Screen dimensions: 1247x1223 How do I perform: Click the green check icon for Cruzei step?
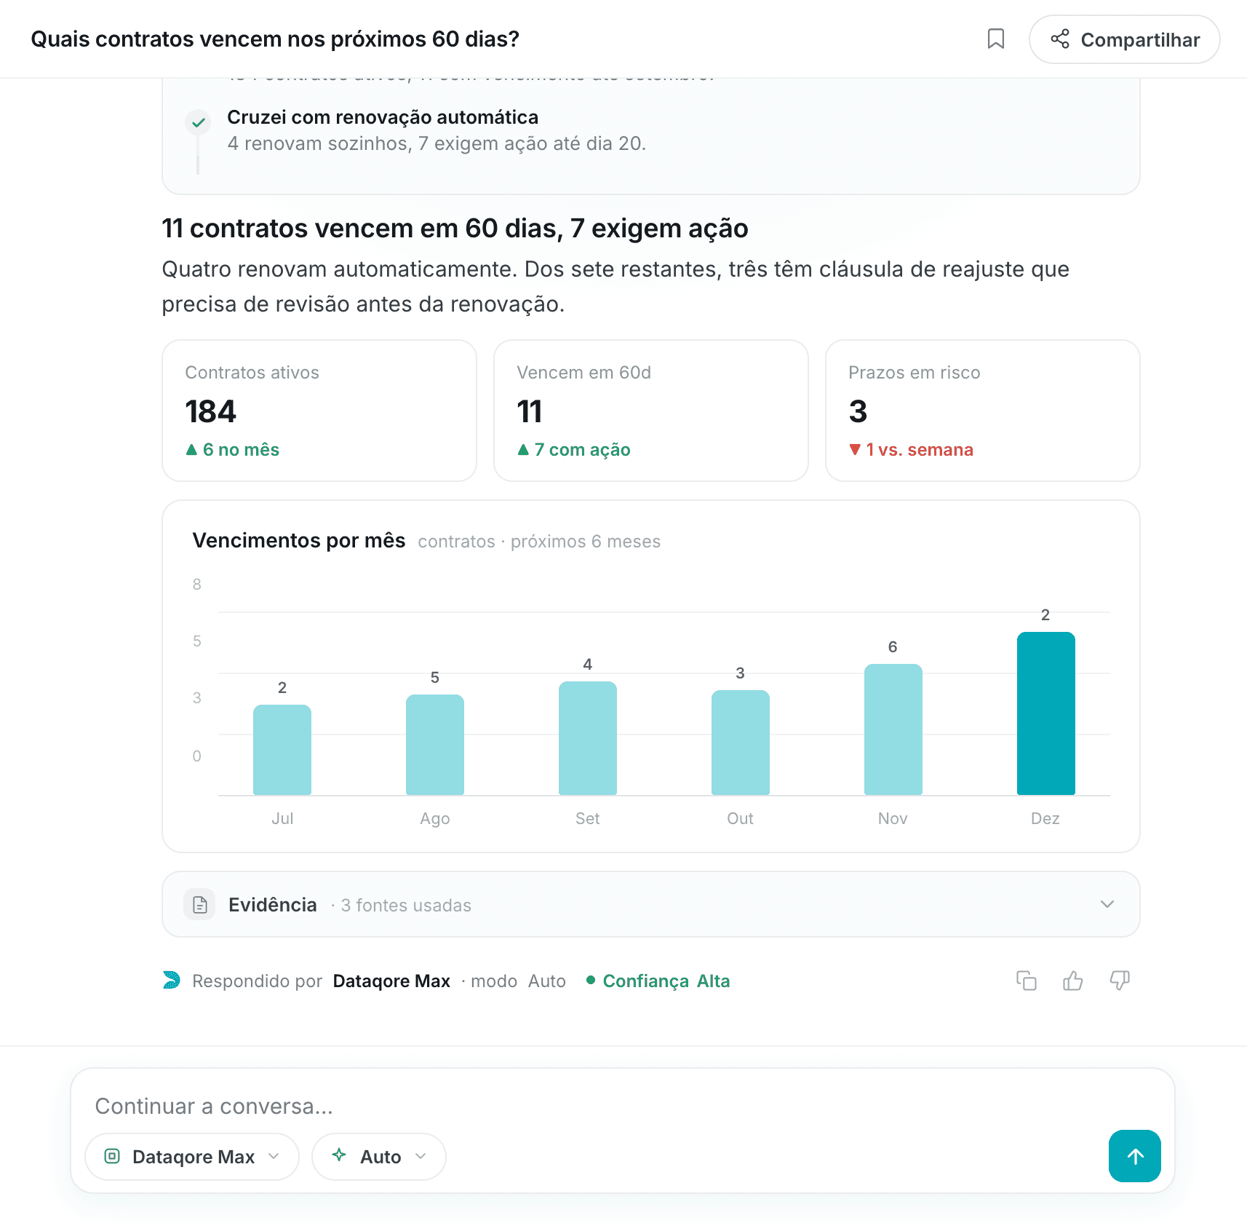[x=198, y=123]
